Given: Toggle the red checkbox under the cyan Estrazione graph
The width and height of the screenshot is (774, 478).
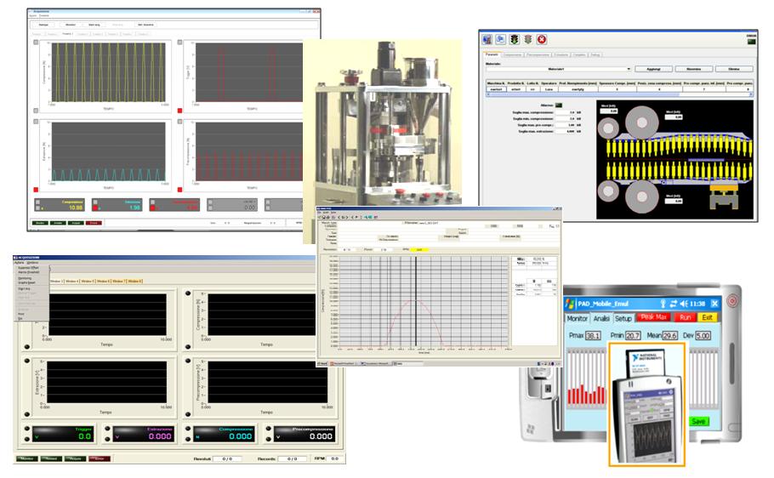Looking at the screenshot, I should 36,190.
